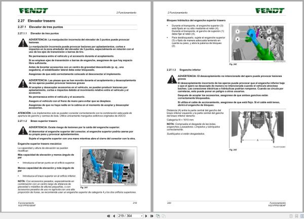304x219 pixels.
Task: Switch to two-page facing layout
Action: pos(302,216)
